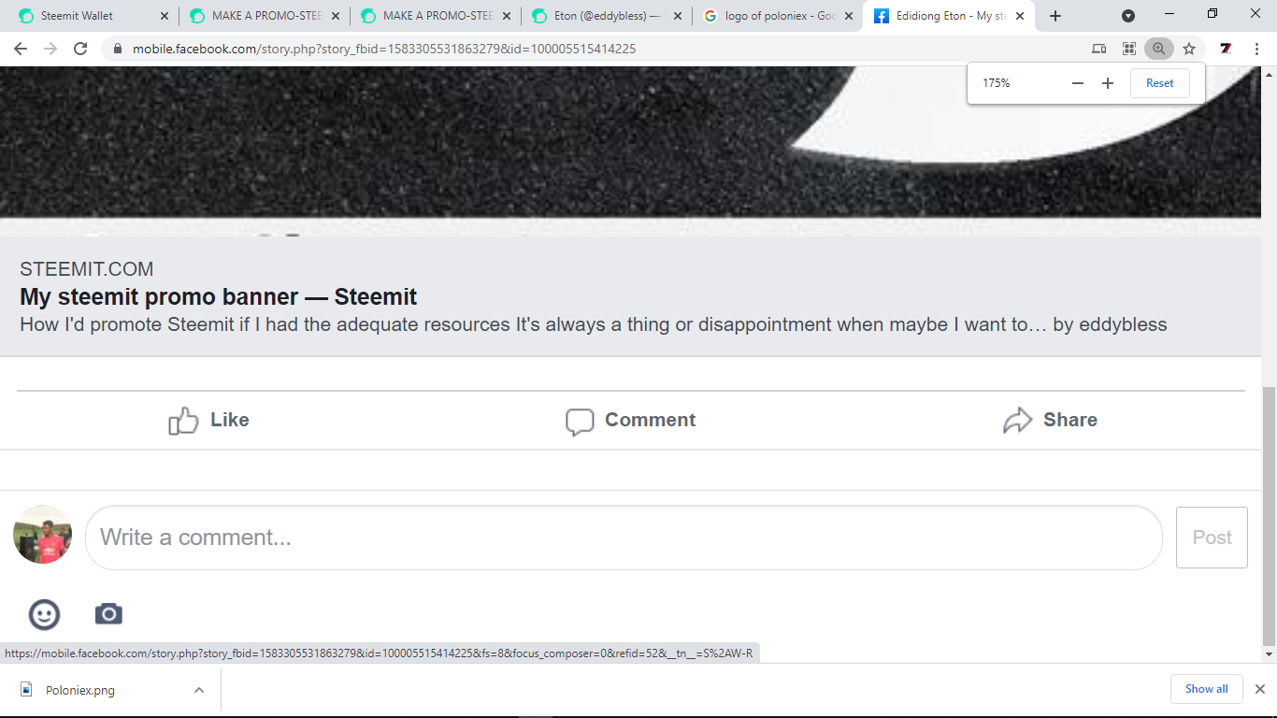Image resolution: width=1277 pixels, height=718 pixels.
Task: Open the Chrome three-dot menu
Action: coord(1256,49)
